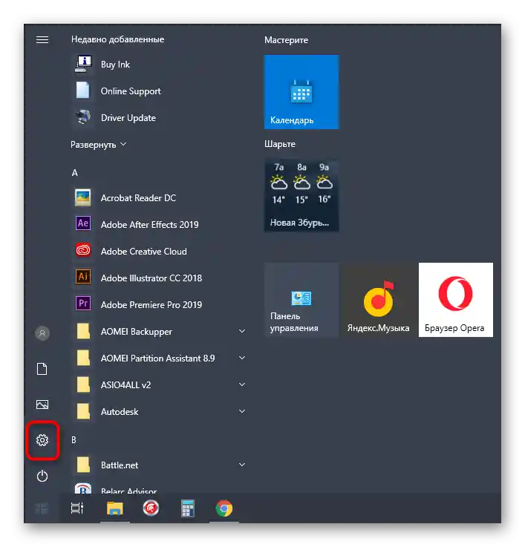The height and width of the screenshot is (547, 525).
Task: Launch the Браузер Opera tile
Action: pos(456,300)
